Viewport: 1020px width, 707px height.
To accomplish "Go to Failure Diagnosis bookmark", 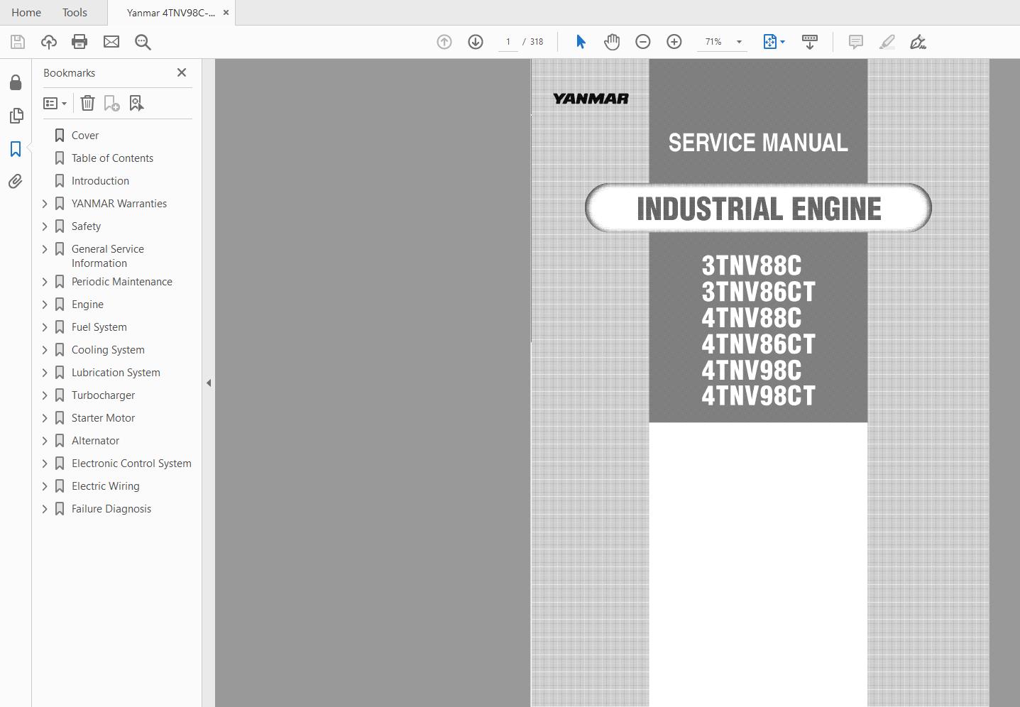I will pos(111,509).
